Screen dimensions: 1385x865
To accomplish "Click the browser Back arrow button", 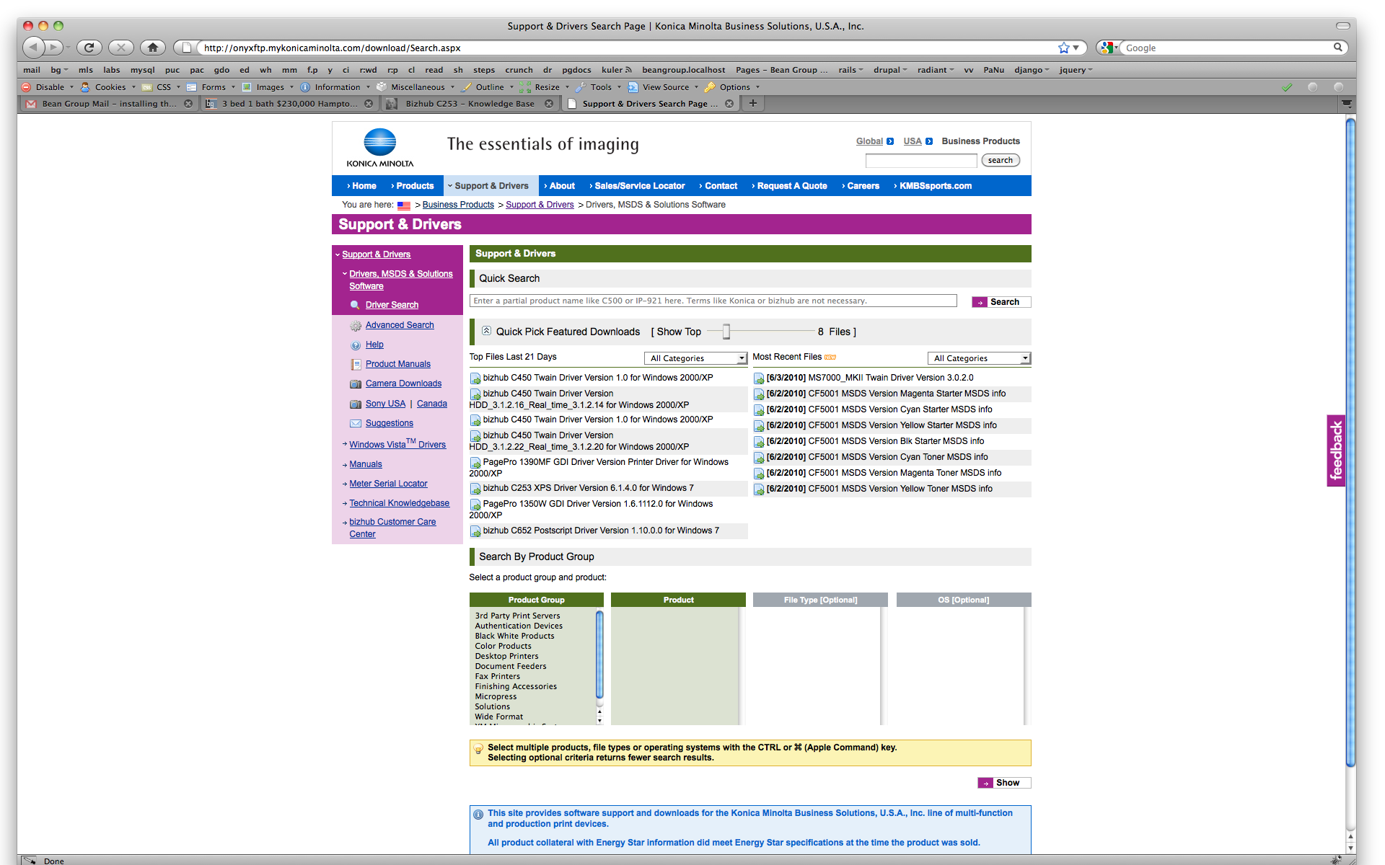I will (x=32, y=48).
